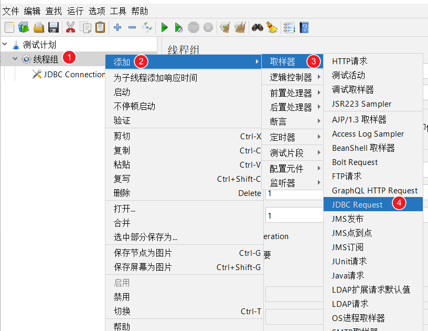Click the Copy icon in toolbar
The width and height of the screenshot is (428, 331).
click(x=85, y=27)
